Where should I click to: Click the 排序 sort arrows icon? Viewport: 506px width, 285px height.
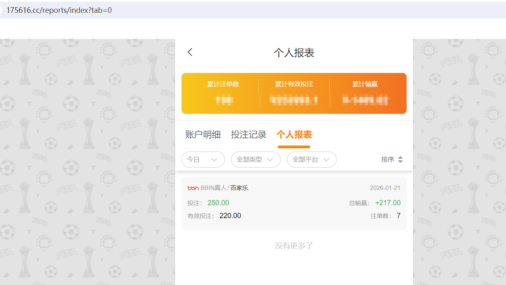tap(400, 159)
